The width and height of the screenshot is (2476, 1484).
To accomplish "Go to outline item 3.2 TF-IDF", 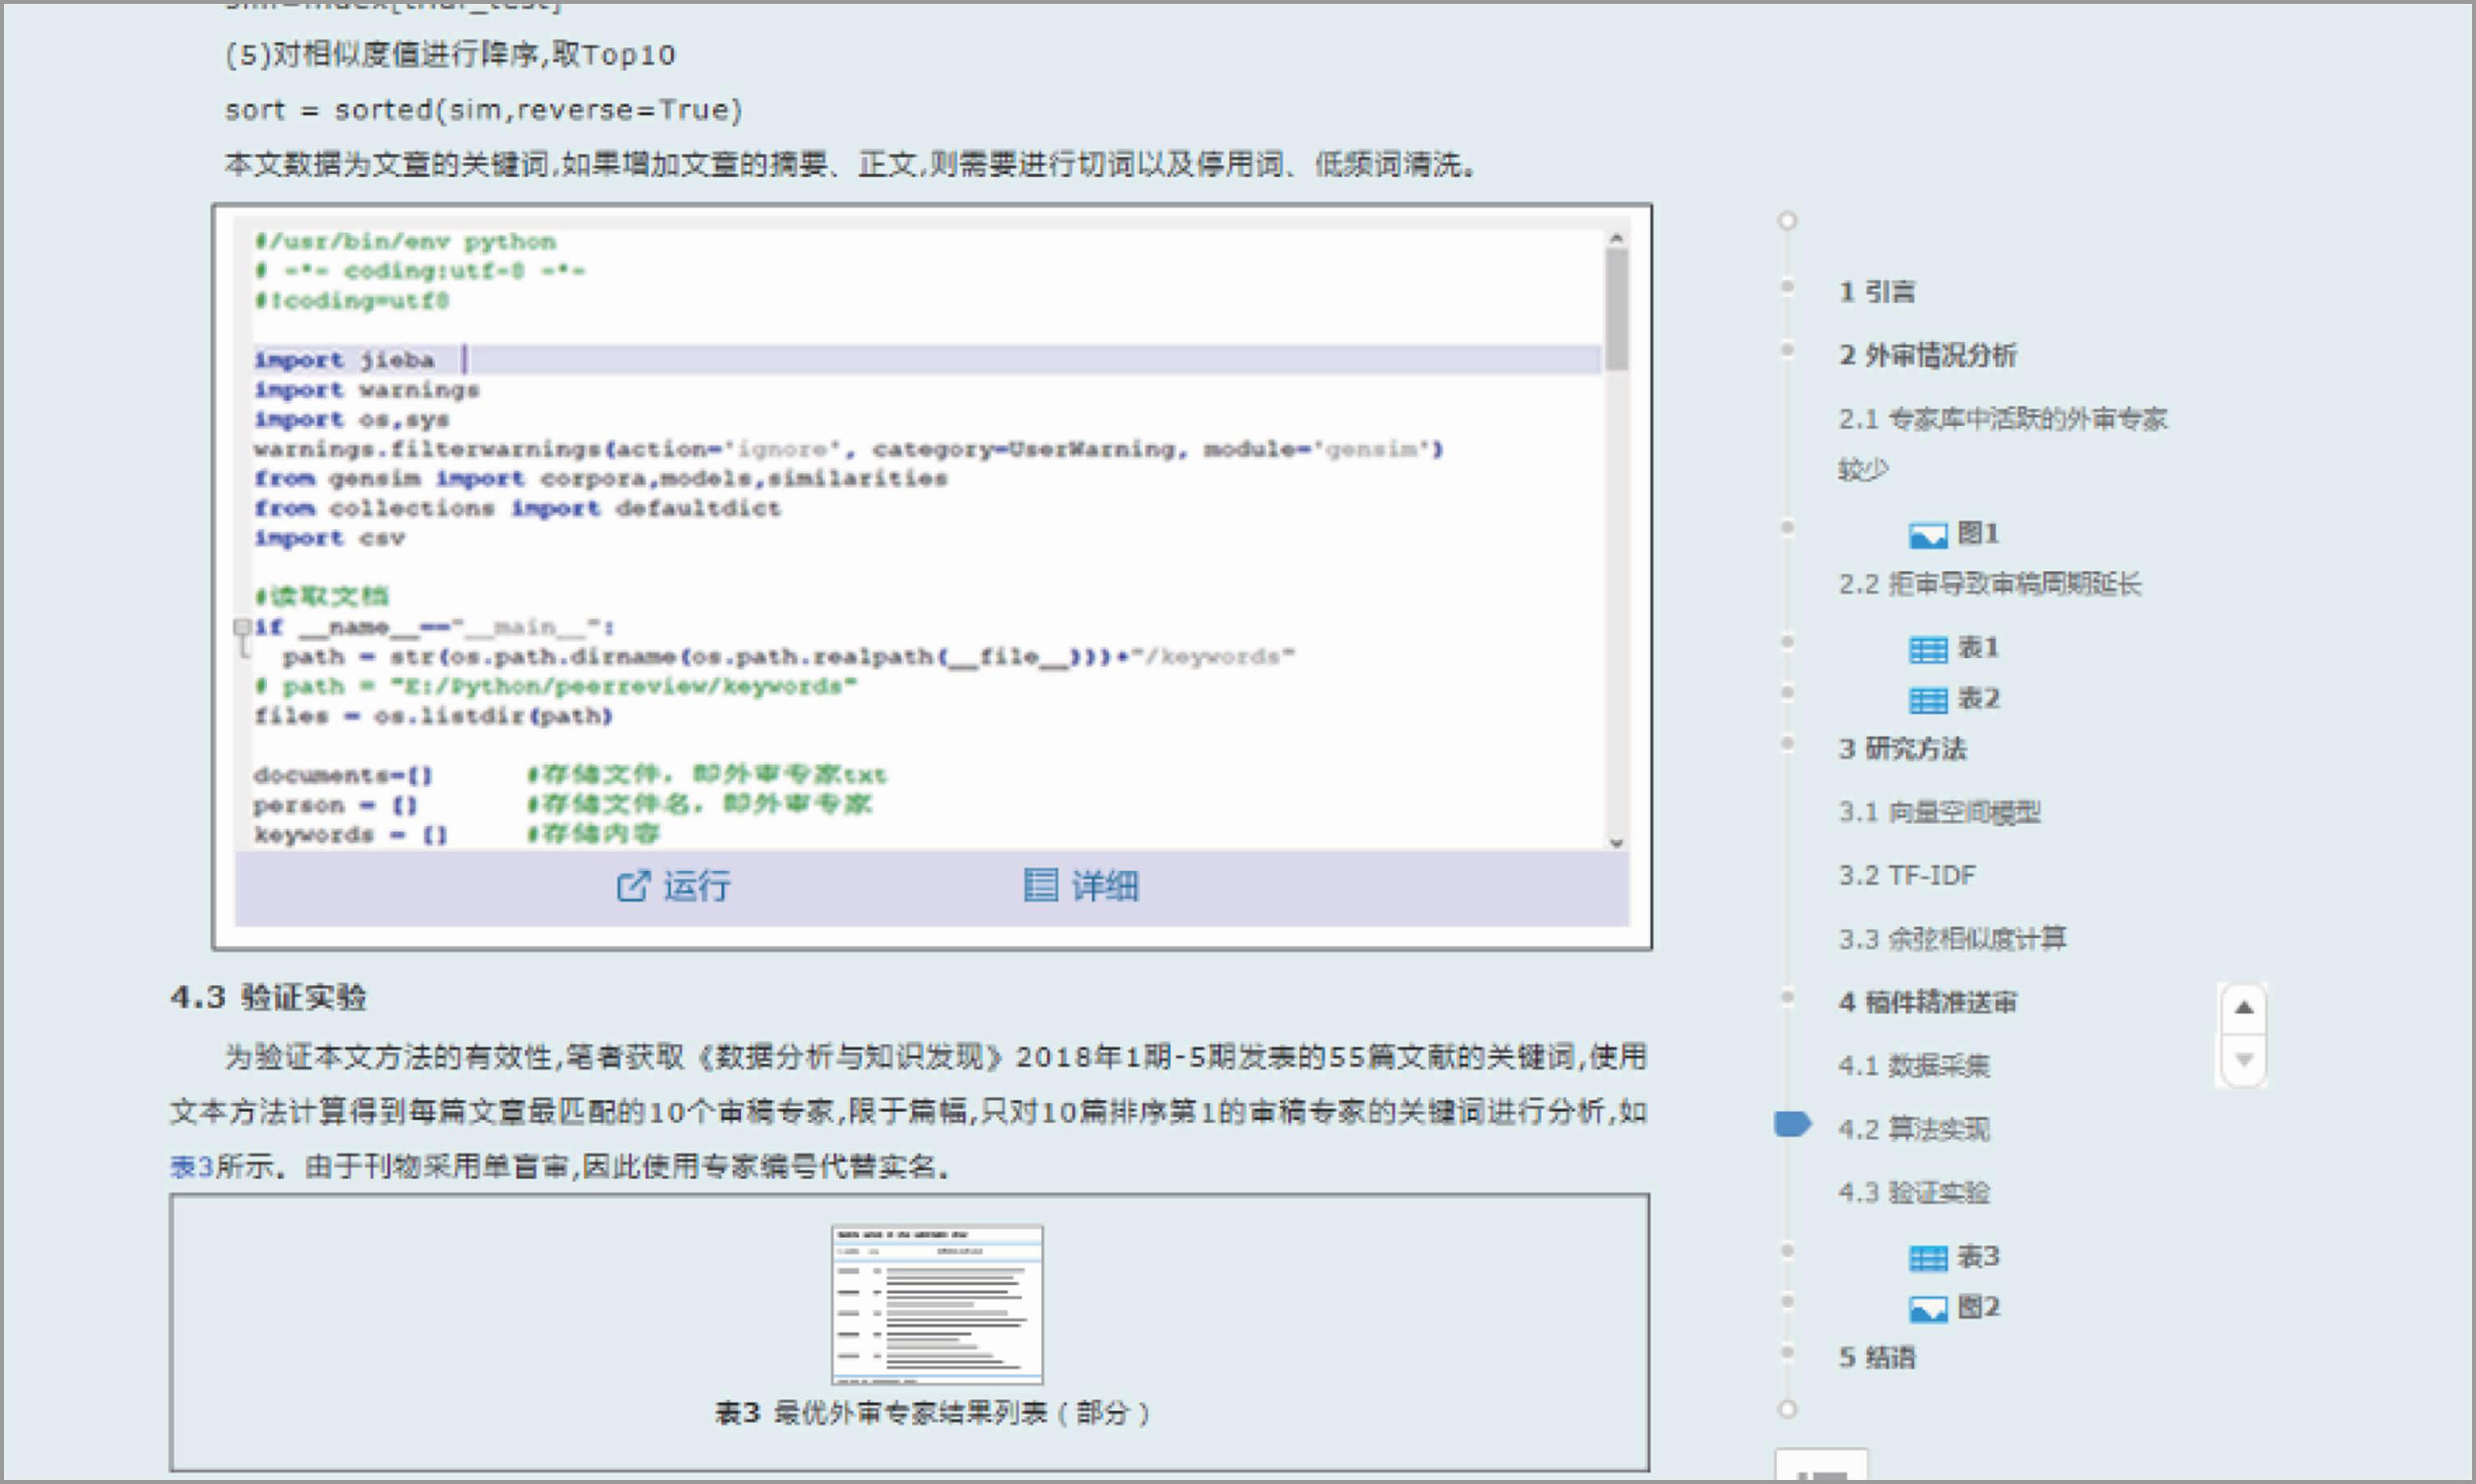I will pyautogui.click(x=1907, y=875).
